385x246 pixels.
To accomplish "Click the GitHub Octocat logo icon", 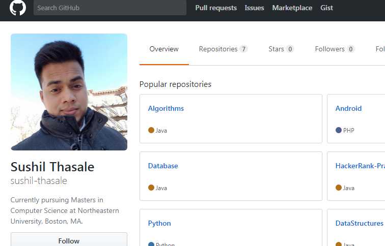I will click(x=18, y=8).
